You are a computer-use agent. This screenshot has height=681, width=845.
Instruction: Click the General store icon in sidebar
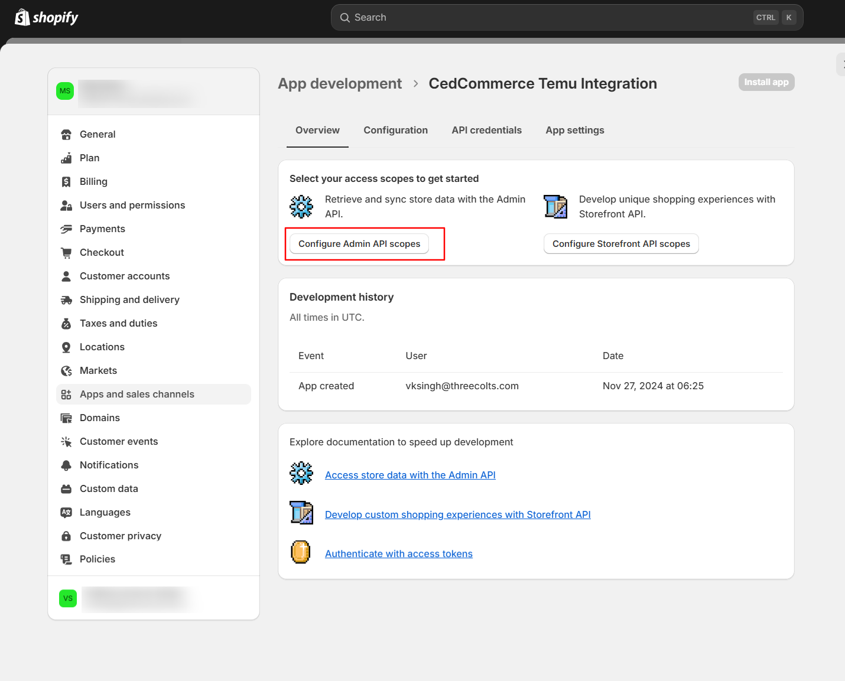(66, 135)
